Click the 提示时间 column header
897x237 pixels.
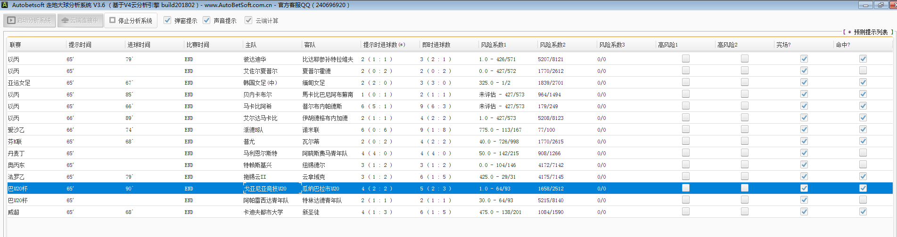coord(80,45)
